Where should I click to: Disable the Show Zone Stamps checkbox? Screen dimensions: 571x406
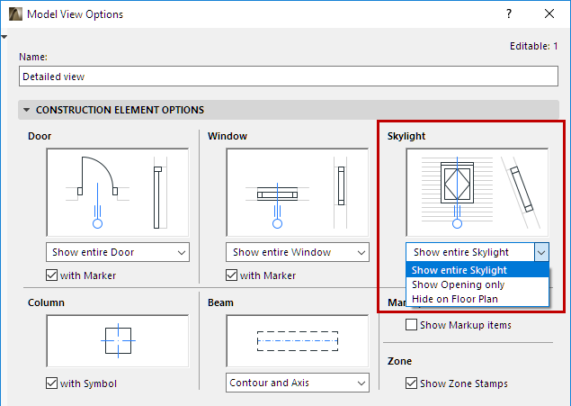pyautogui.click(x=412, y=383)
